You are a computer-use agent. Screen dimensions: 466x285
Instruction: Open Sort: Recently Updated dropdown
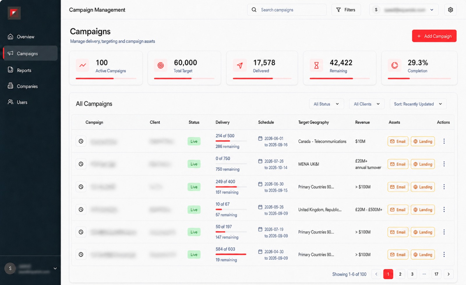(x=418, y=104)
